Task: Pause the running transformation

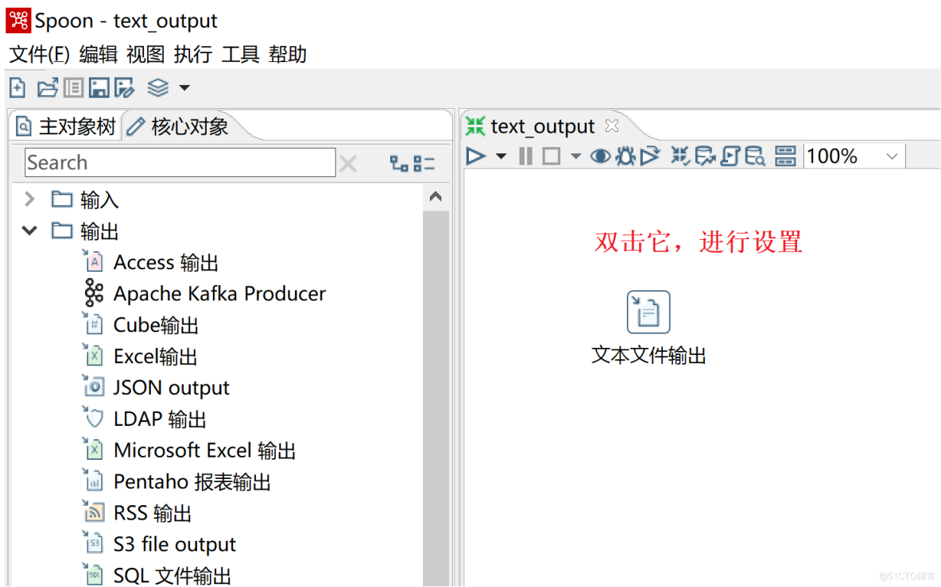Action: (525, 156)
